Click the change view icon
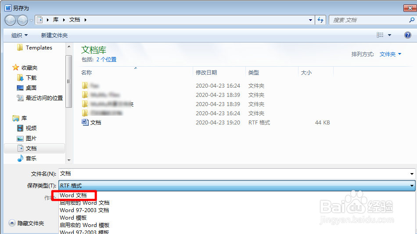Viewport: 417px width, 234px height. tap(380, 35)
